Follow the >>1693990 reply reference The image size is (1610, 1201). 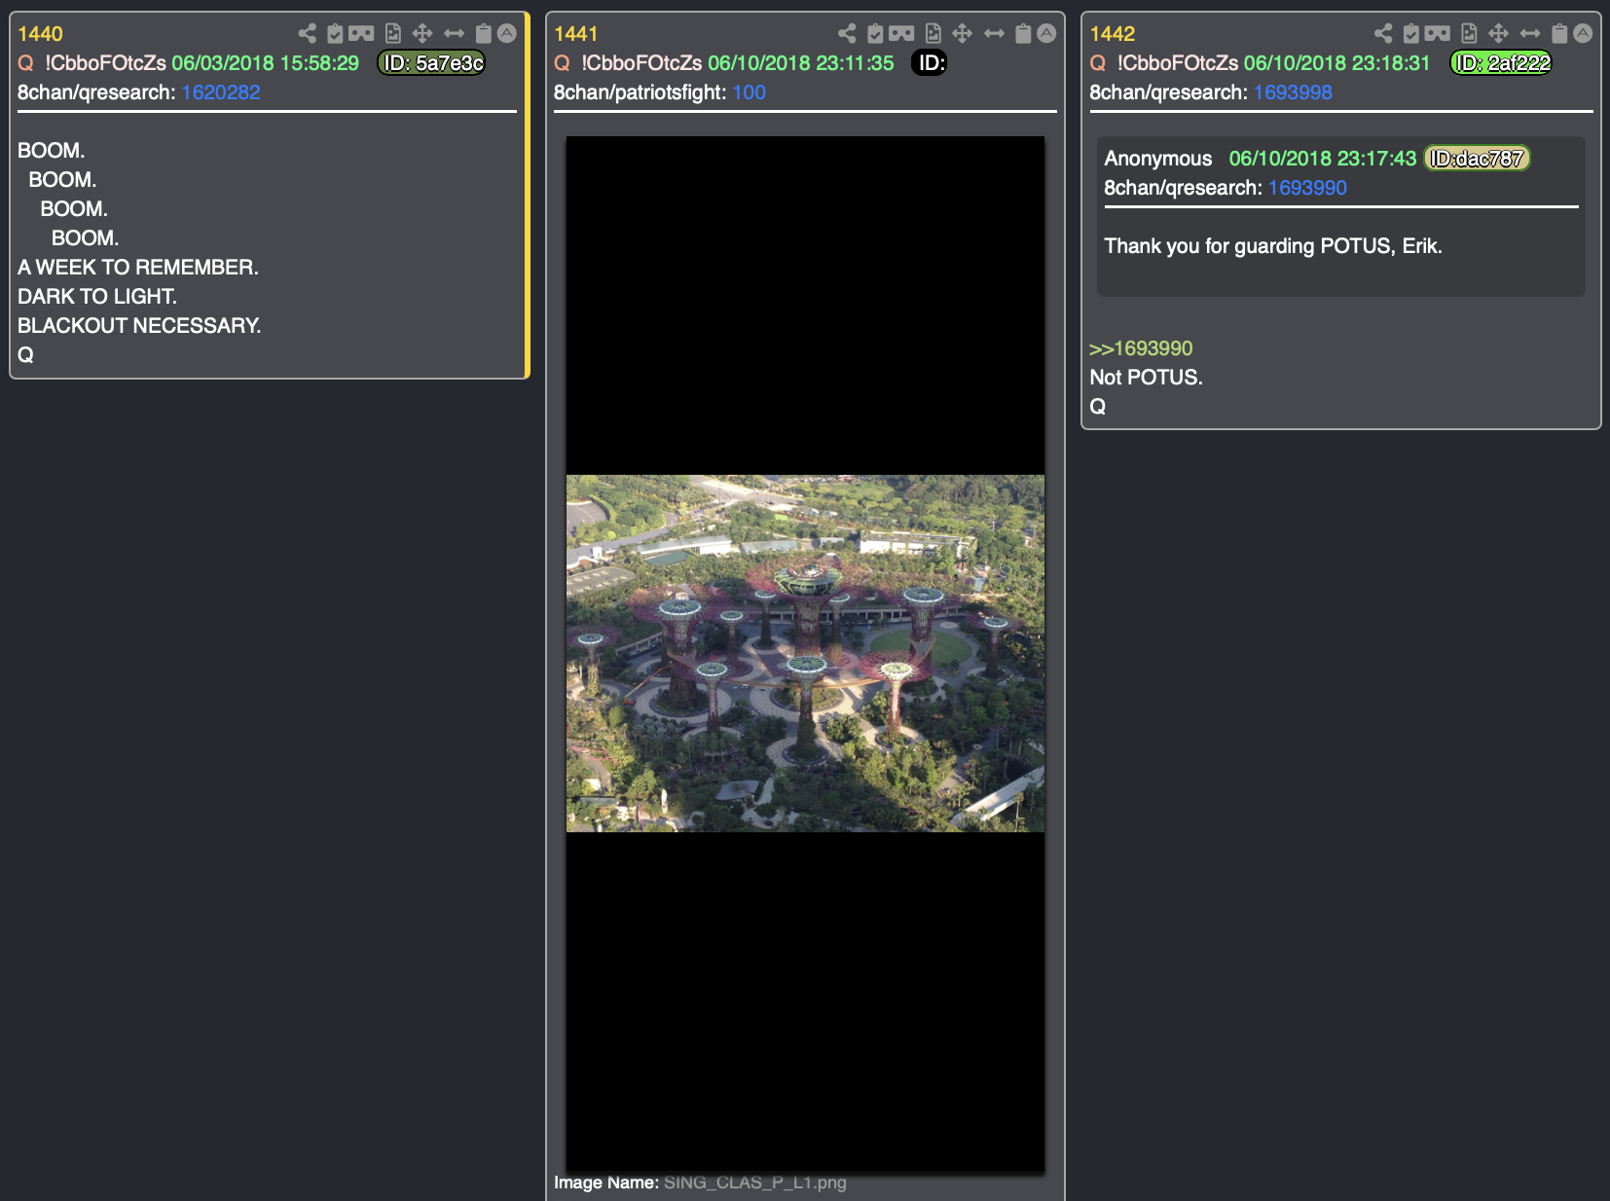coord(1141,348)
